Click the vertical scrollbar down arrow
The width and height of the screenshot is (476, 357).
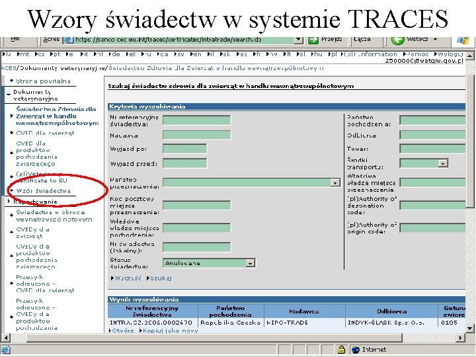469,328
